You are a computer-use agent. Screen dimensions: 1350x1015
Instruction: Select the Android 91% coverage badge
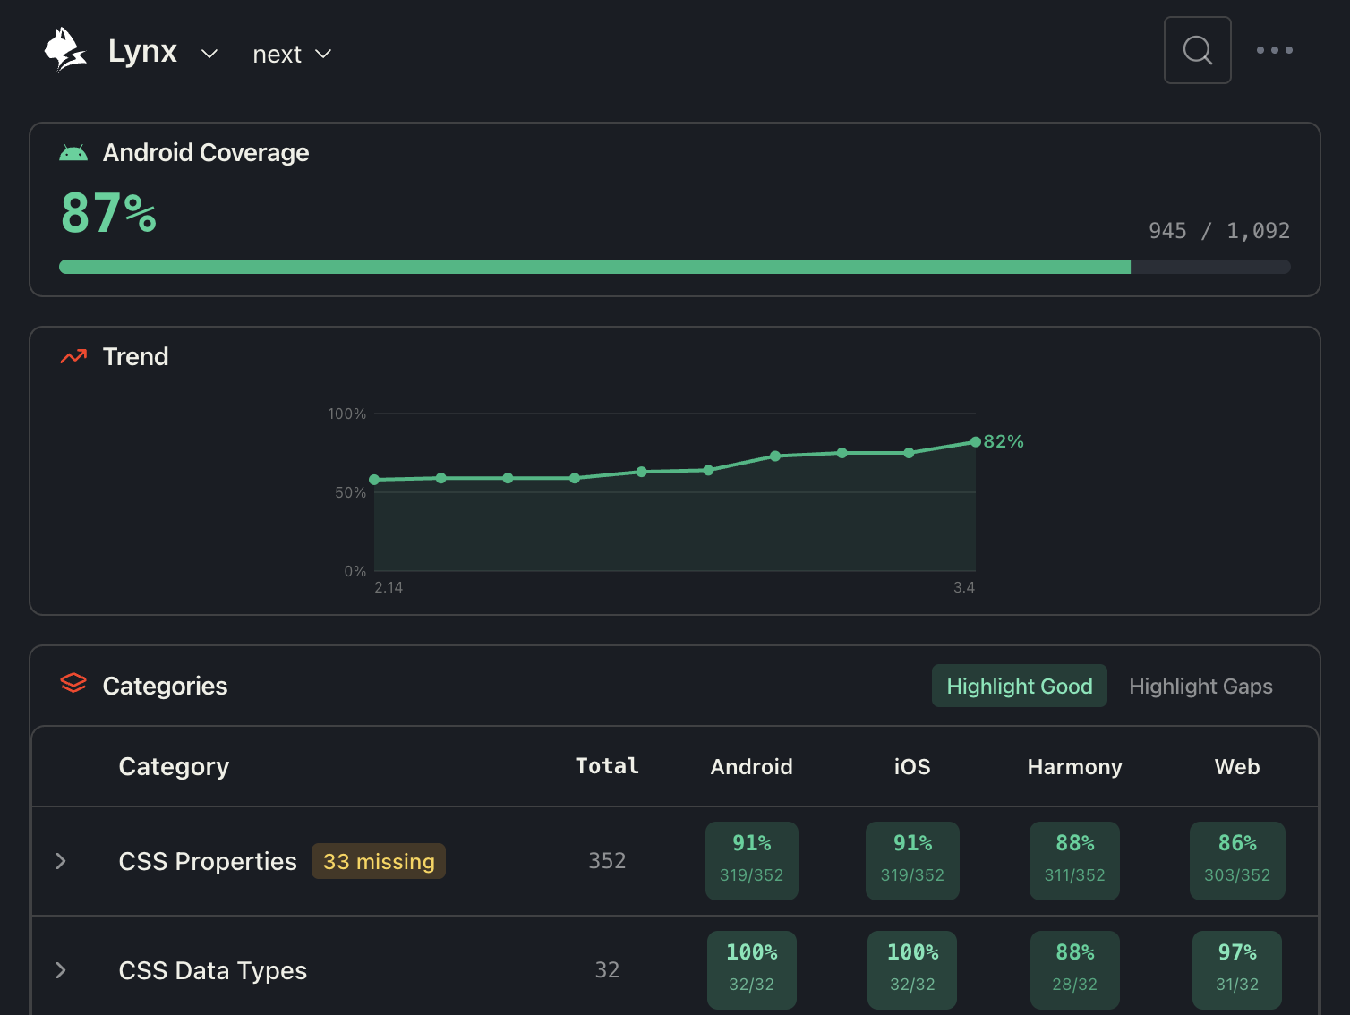[x=751, y=860]
